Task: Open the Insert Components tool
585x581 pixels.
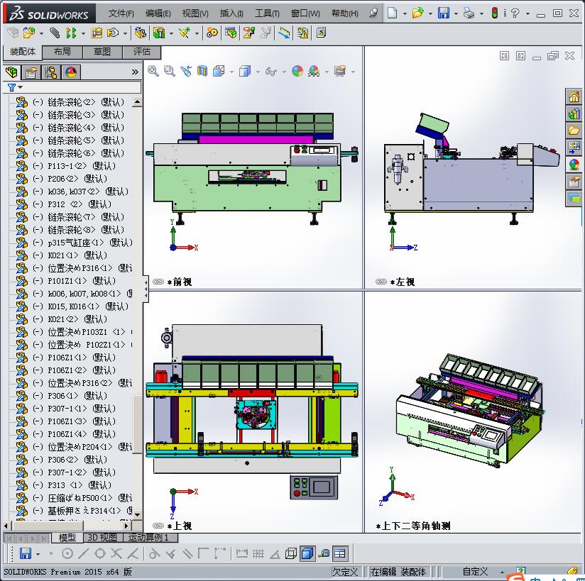Action: tap(29, 33)
